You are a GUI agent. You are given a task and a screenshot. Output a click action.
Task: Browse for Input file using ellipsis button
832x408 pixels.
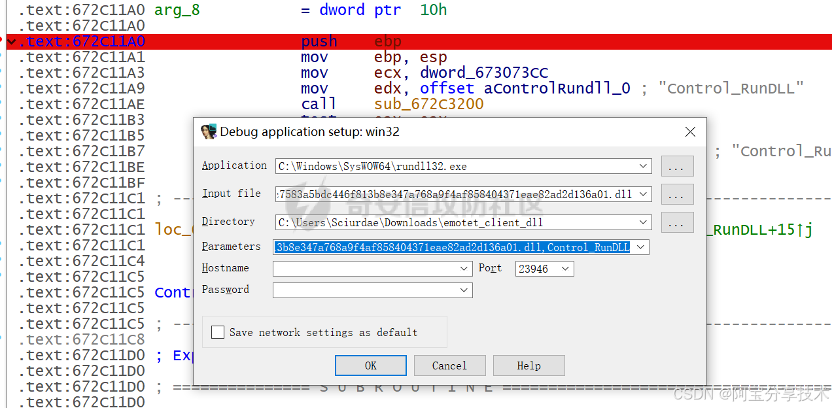677,194
